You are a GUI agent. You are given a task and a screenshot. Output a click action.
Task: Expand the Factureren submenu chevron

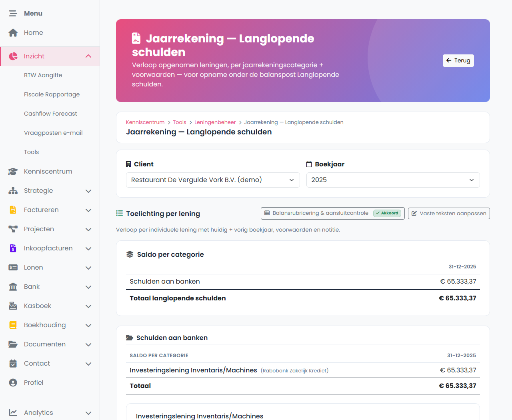tap(88, 210)
